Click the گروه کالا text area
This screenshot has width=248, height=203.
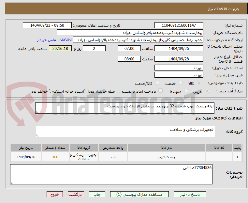(125, 132)
